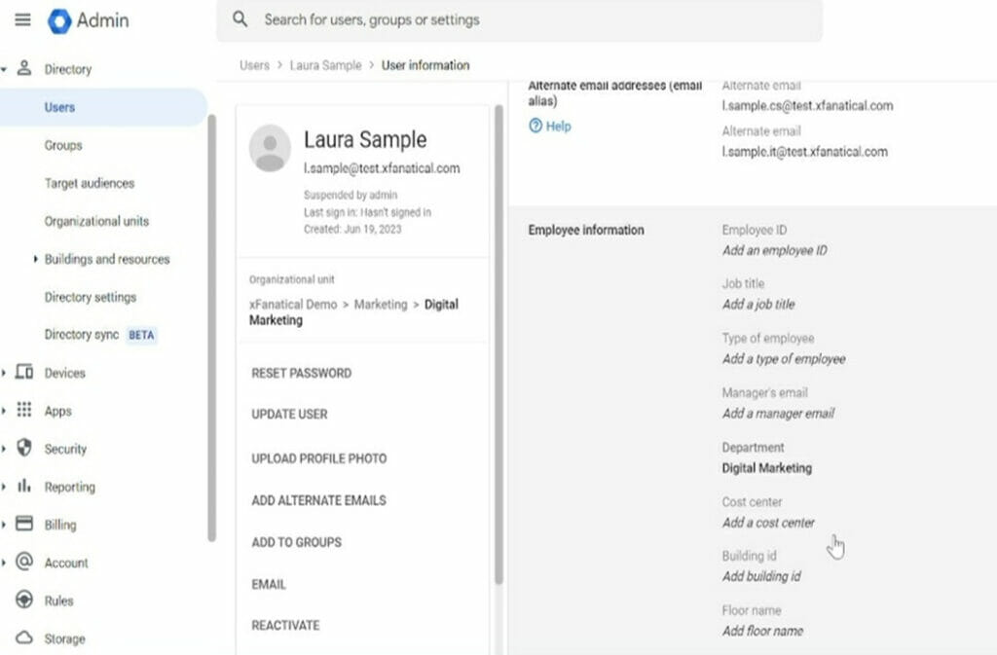This screenshot has height=655, width=997.
Task: Click ADD ALTERNATE EMAILS
Action: [x=318, y=499]
